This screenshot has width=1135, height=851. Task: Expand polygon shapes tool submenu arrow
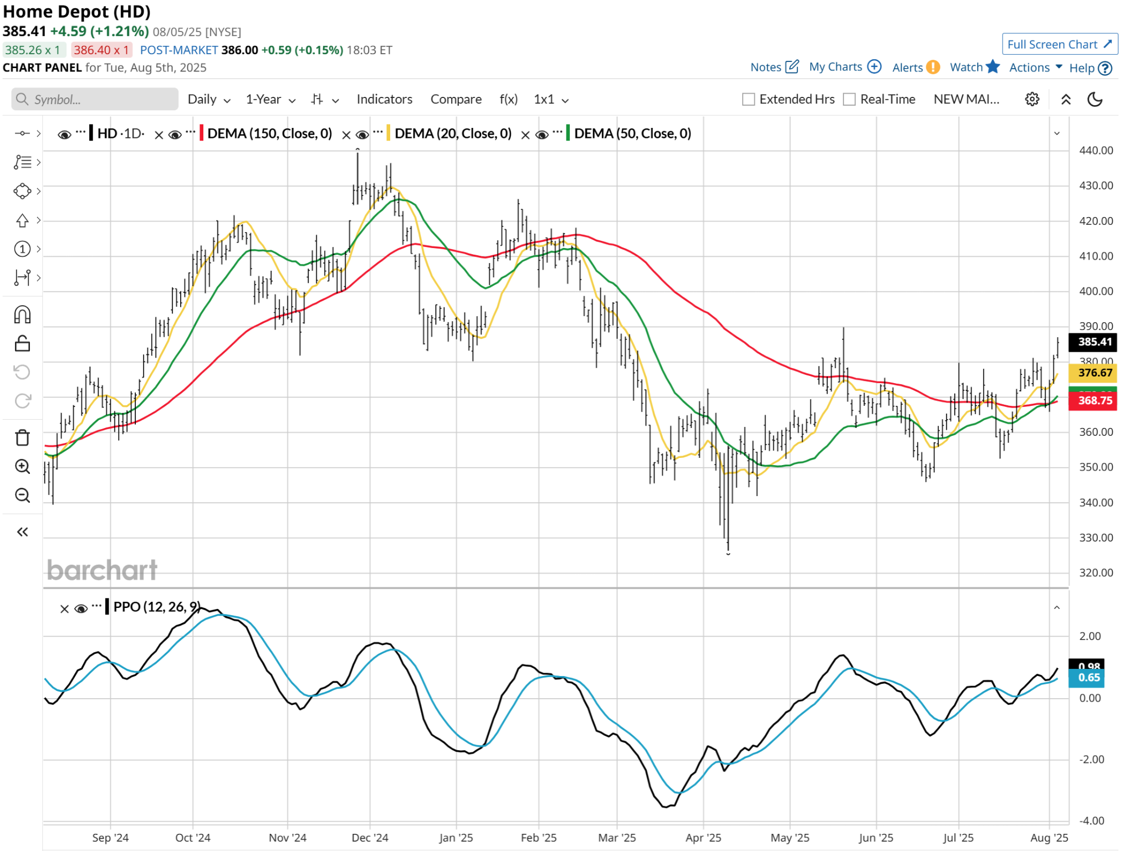pyautogui.click(x=38, y=191)
